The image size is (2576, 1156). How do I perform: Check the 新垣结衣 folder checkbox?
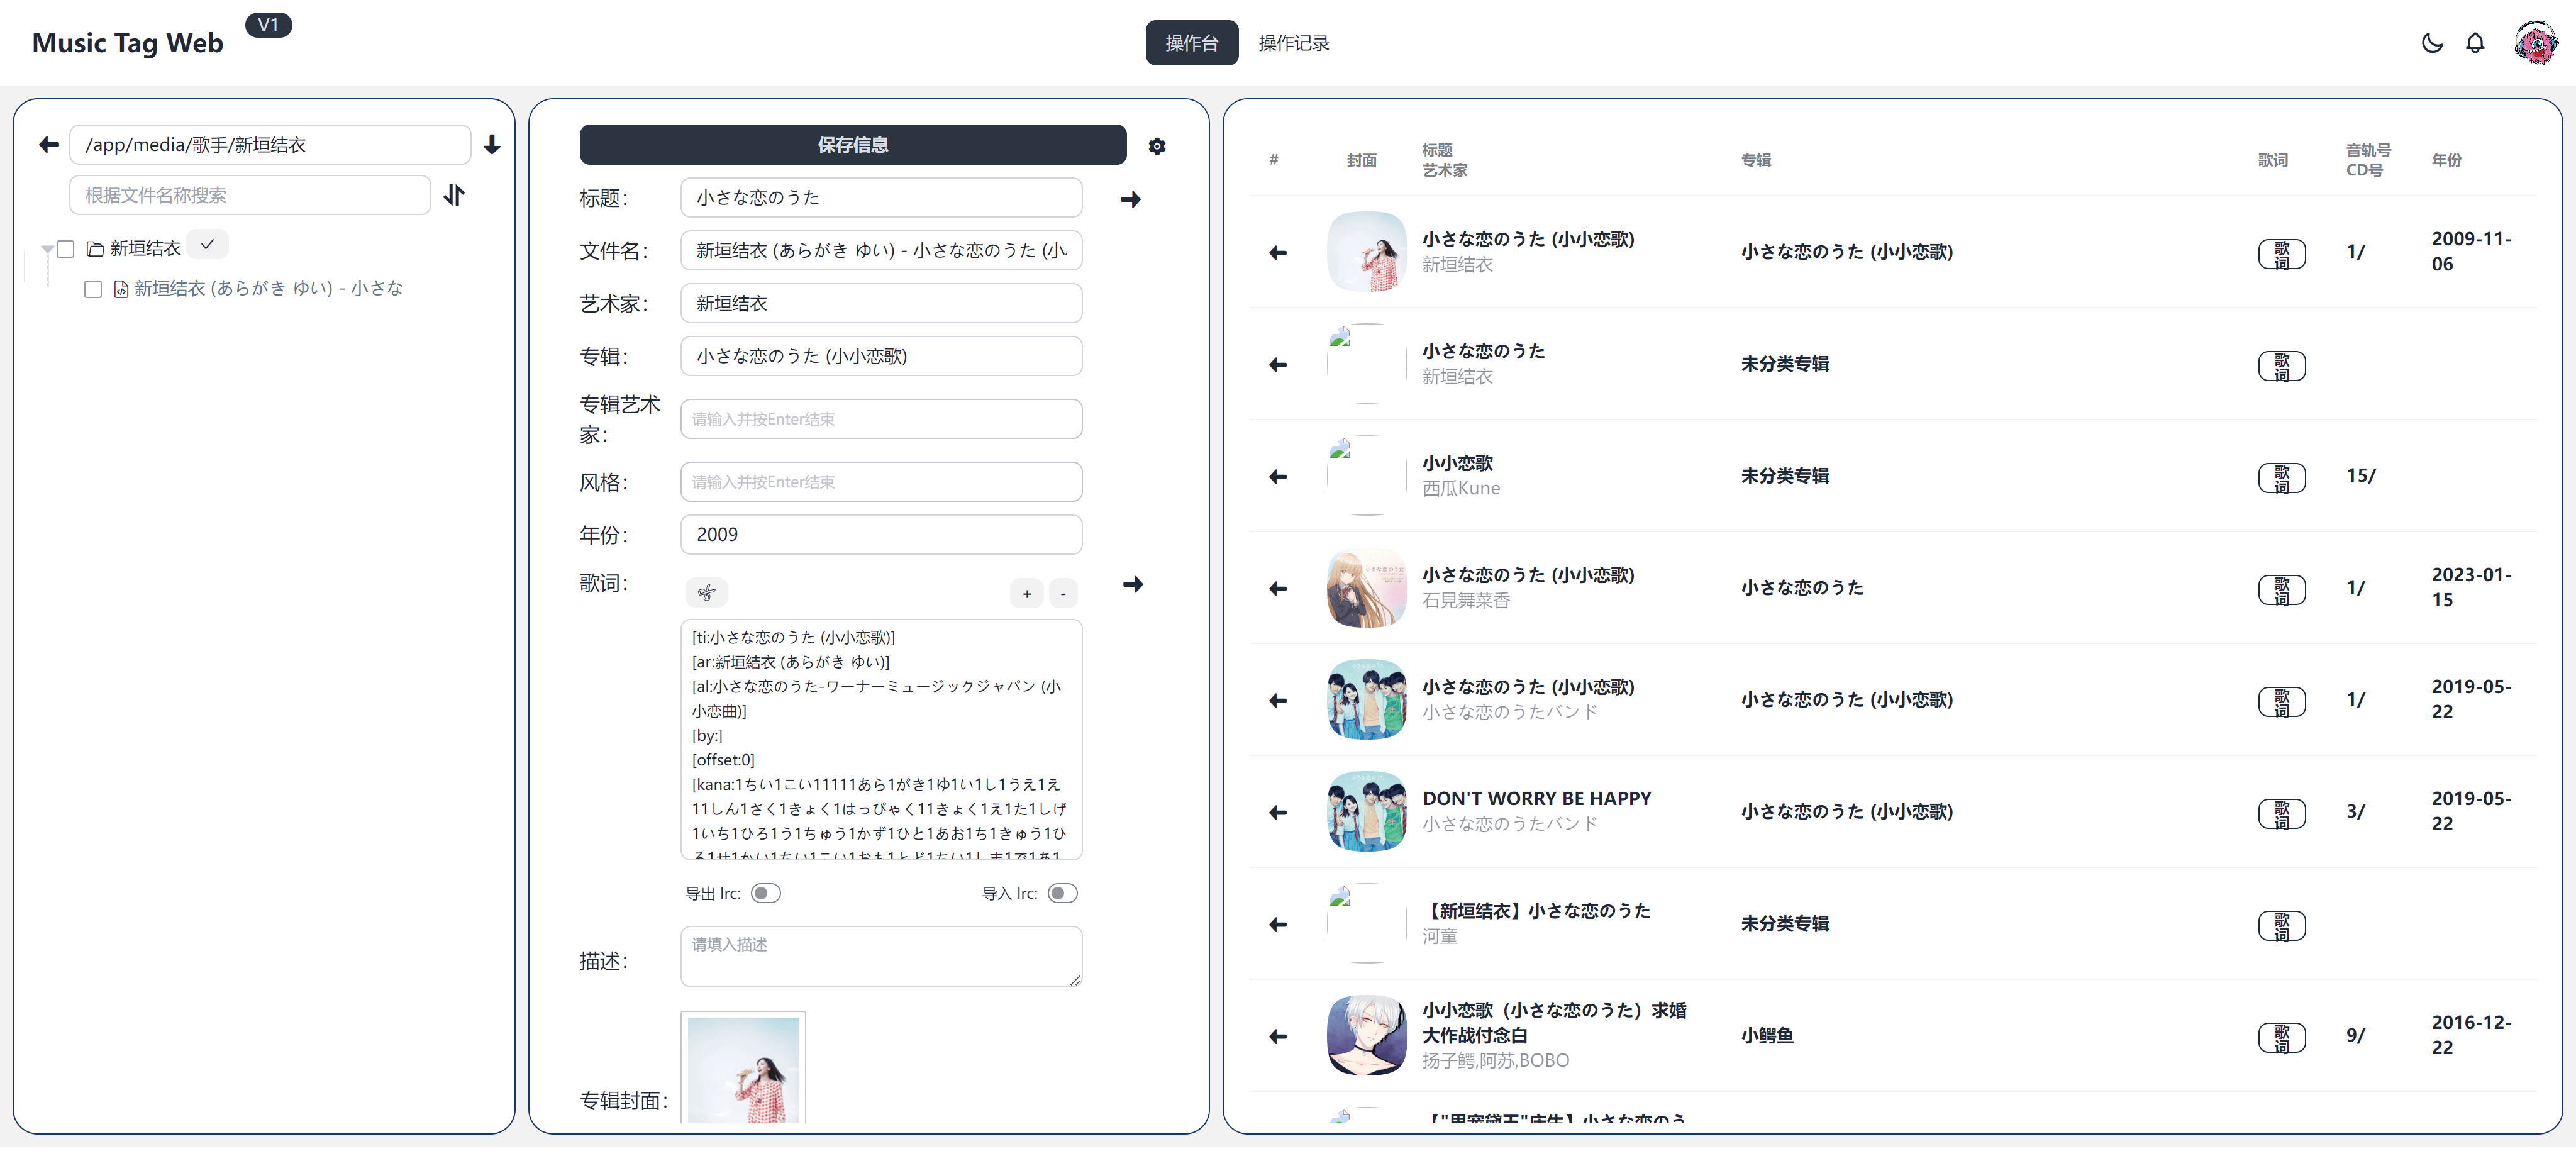point(66,249)
